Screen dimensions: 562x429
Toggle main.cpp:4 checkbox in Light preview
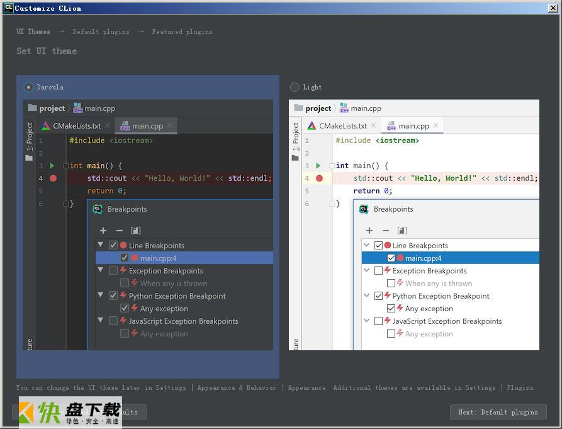click(391, 258)
